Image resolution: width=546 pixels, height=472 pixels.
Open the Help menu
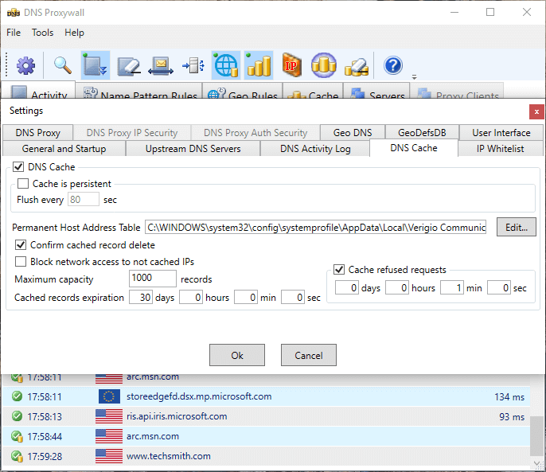coord(74,33)
